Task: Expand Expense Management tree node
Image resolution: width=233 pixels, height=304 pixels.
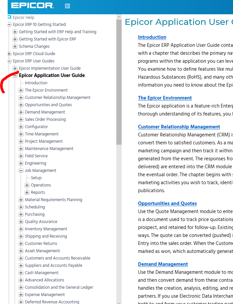Action: pos(21,295)
